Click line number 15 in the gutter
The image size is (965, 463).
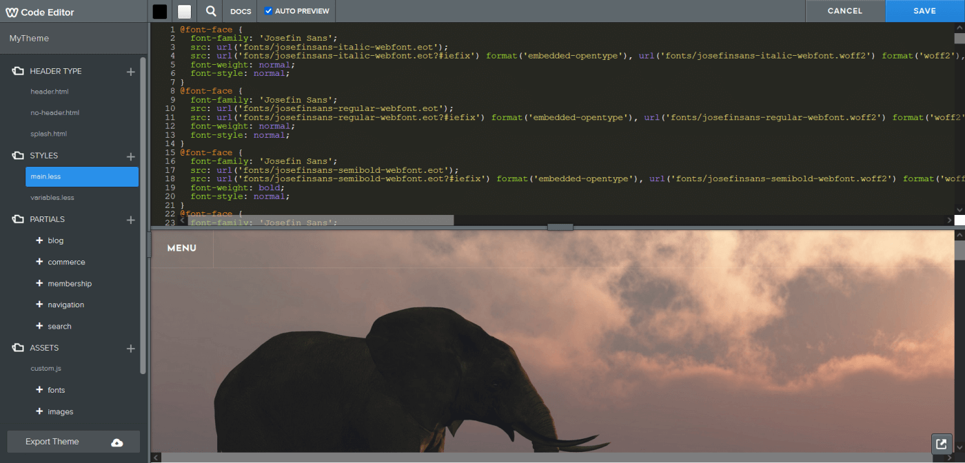[172, 152]
